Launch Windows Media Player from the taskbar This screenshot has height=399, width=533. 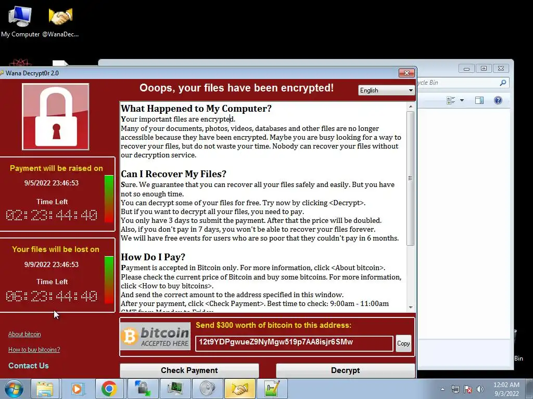tap(78, 389)
